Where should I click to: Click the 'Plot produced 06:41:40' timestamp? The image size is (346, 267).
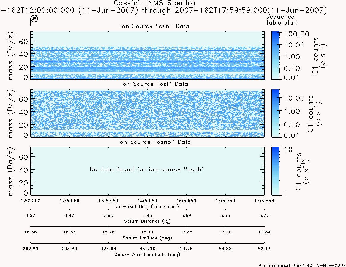tap(285, 265)
